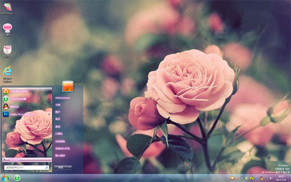Click the user account picture thumbnail

click(x=68, y=86)
